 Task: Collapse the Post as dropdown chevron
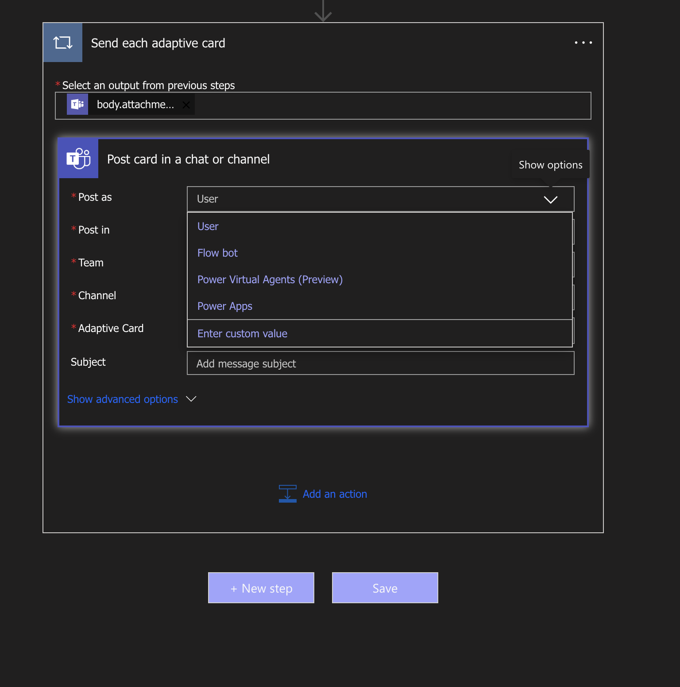(x=550, y=199)
